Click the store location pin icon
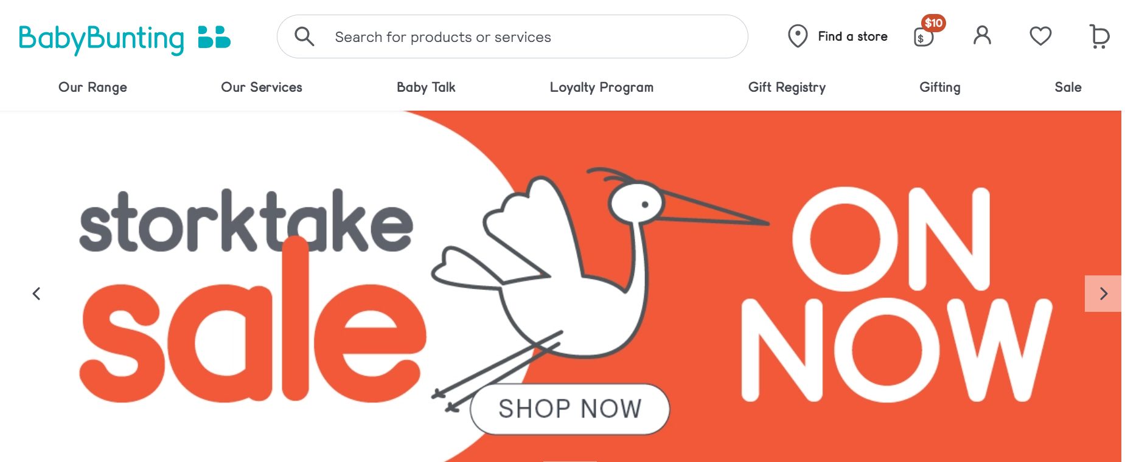The image size is (1125, 462). [x=797, y=36]
